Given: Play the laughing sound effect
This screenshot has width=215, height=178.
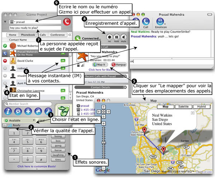Looking at the screenshot, I should pos(58,155).
